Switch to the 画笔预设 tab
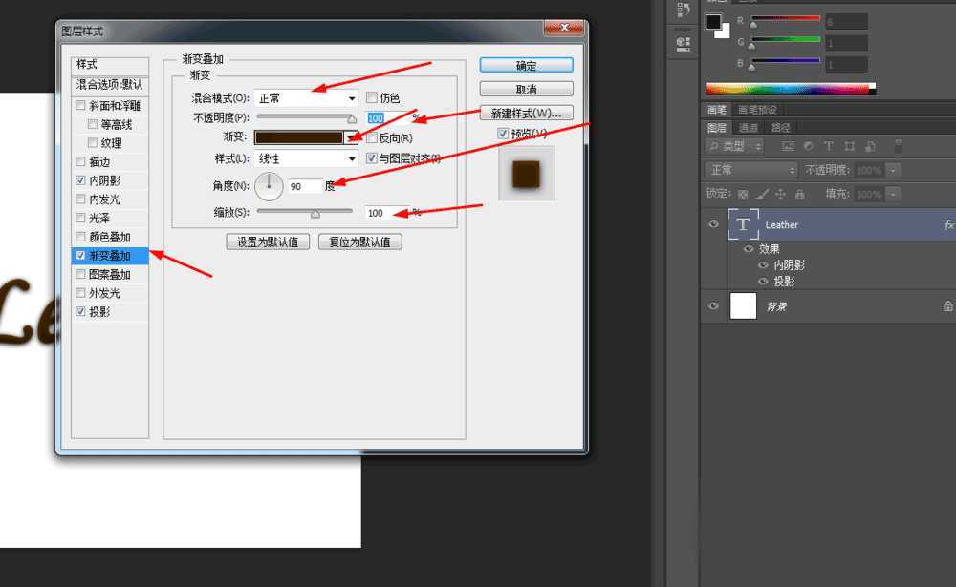This screenshot has height=587, width=956. [758, 109]
